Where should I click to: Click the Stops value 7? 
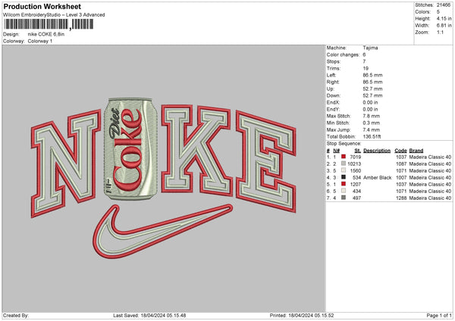point(364,61)
